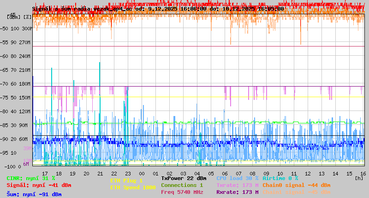Click the 'Airtime 0 %' legend label
Image resolution: width=369 pixels, height=198 pixels.
click(280, 178)
